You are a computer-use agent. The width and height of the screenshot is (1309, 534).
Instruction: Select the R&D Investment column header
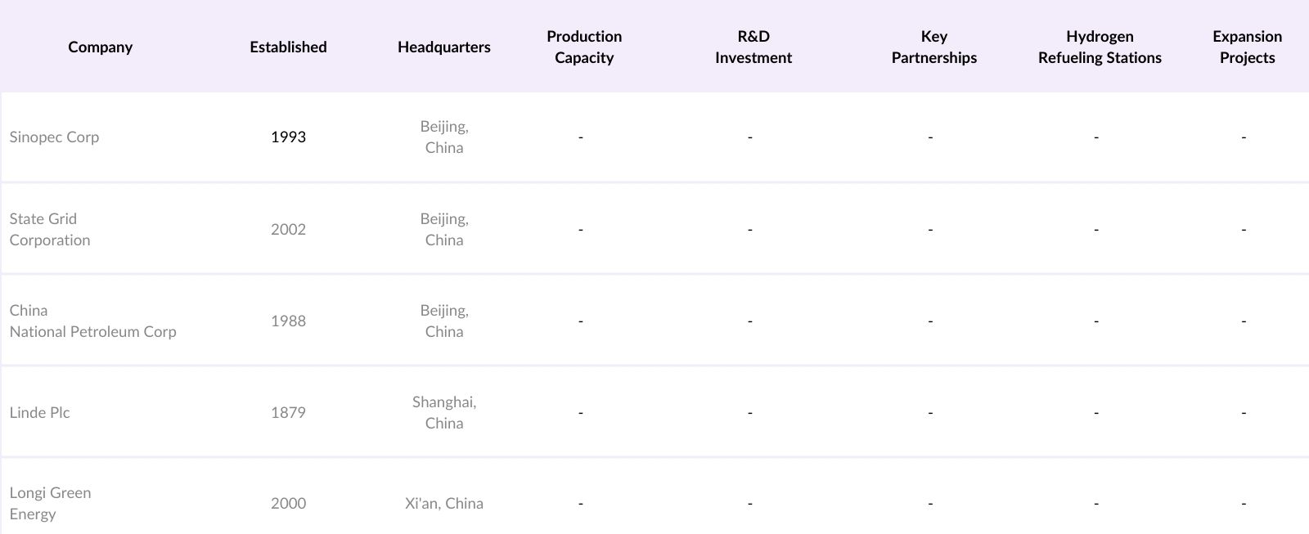(x=753, y=47)
